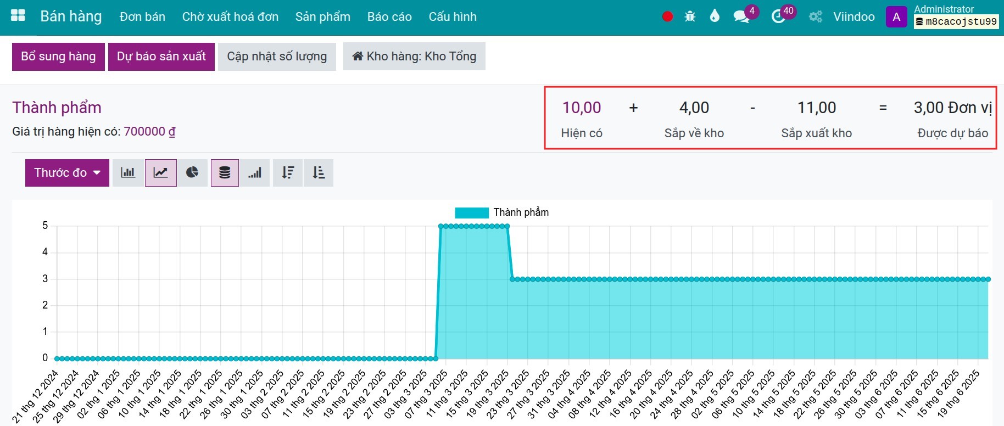Click the m8cacojstu99 database name

point(956,22)
